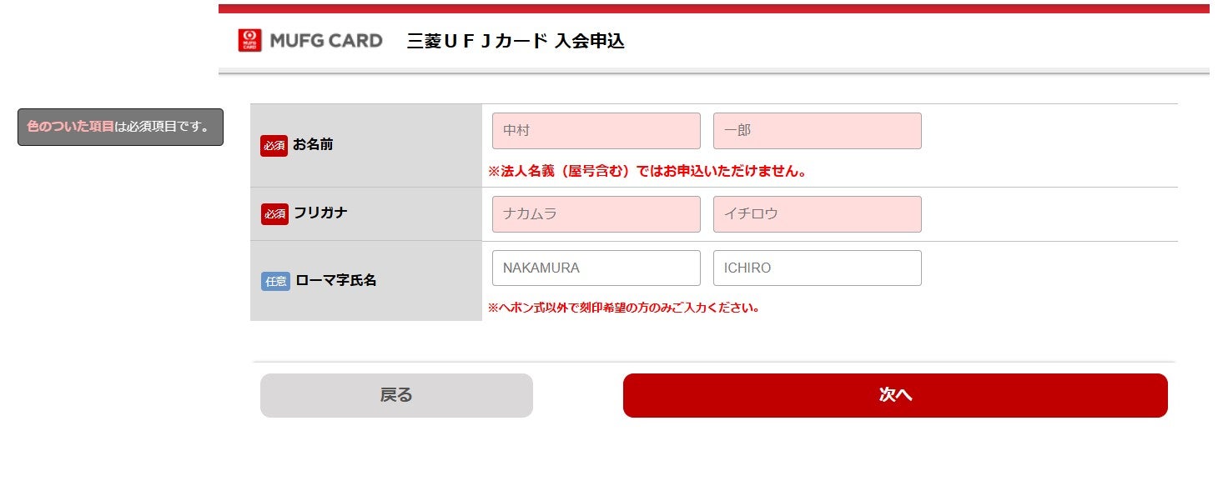Image resolution: width=1228 pixels, height=486 pixels.
Task: Click the red 法人名義 warning note
Action: pyautogui.click(x=647, y=172)
